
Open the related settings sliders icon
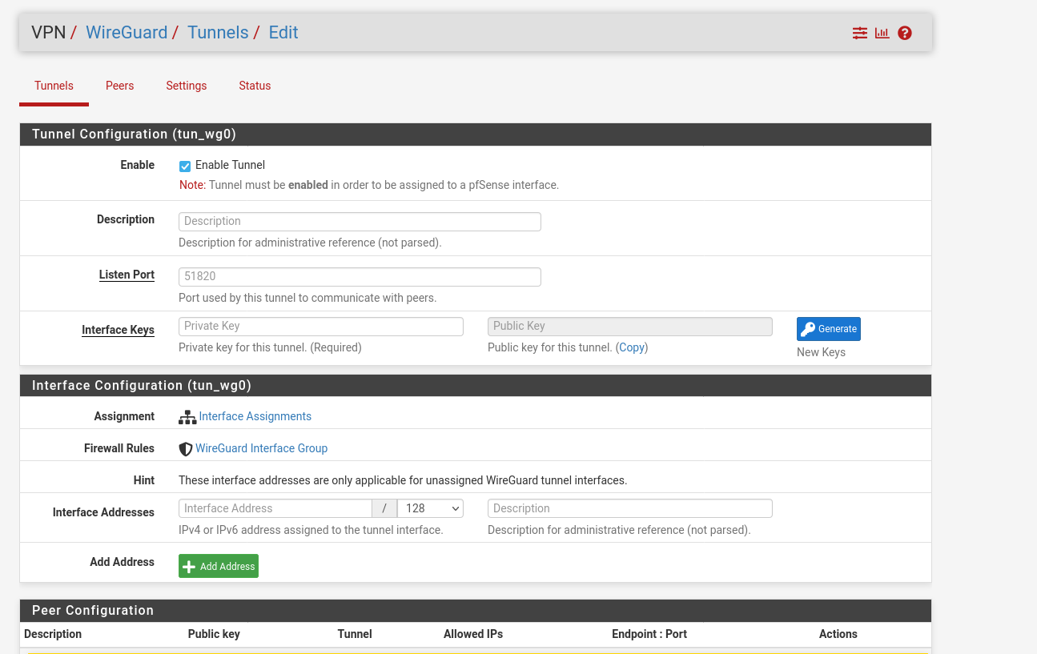859,33
